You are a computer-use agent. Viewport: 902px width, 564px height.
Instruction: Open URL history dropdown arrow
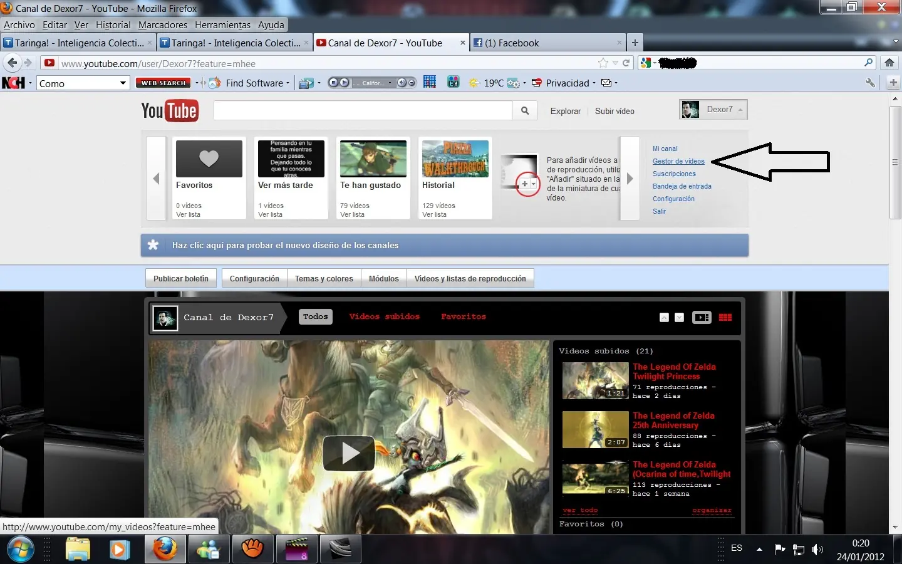coord(616,63)
